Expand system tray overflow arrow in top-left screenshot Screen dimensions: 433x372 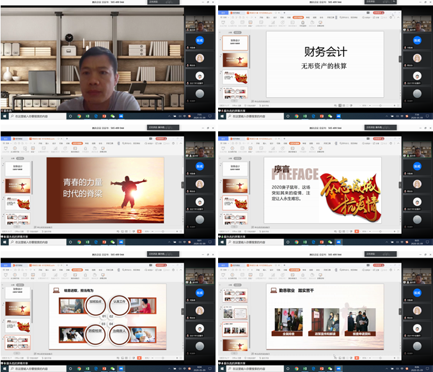pos(168,117)
